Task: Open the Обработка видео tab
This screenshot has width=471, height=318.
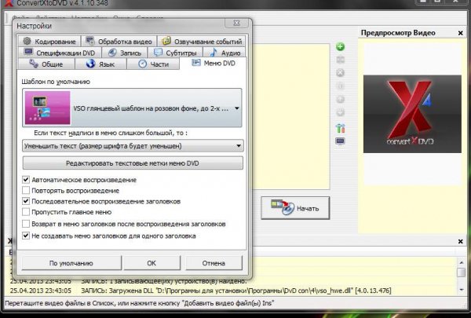Action: tap(119, 41)
